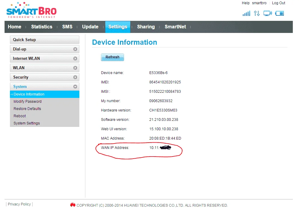
Task: Select the Settings tab
Action: [x=118, y=27]
